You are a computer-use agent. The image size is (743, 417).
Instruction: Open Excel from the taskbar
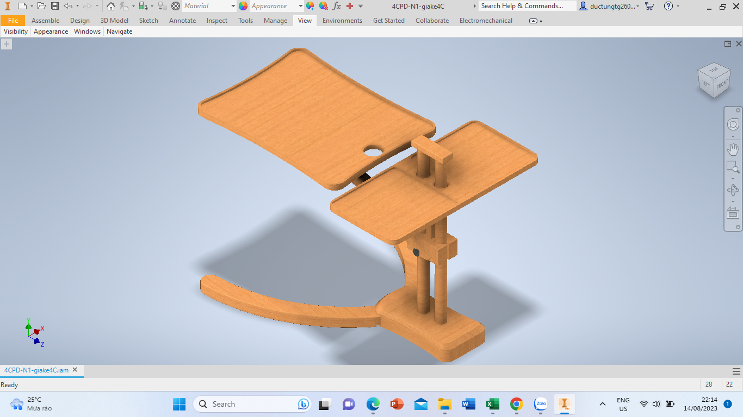pos(493,404)
